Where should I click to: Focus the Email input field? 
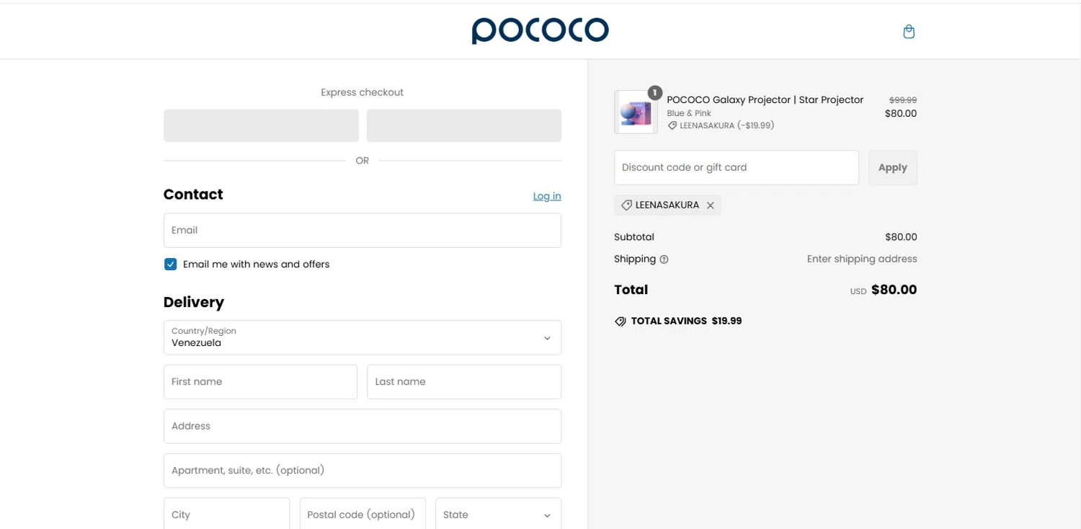tap(362, 230)
